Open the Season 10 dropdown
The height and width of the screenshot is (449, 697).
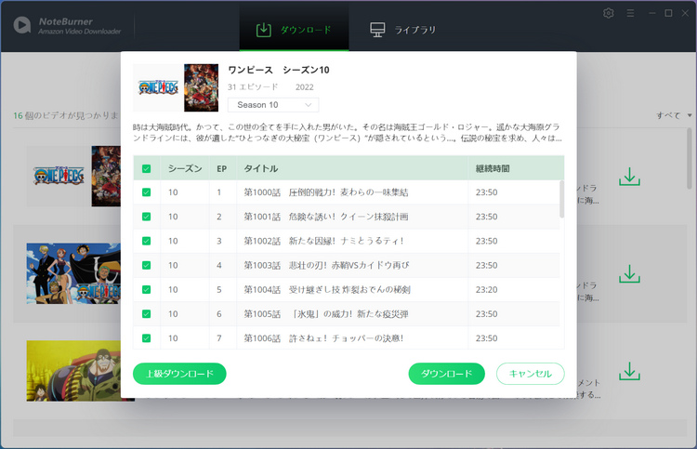coord(273,105)
